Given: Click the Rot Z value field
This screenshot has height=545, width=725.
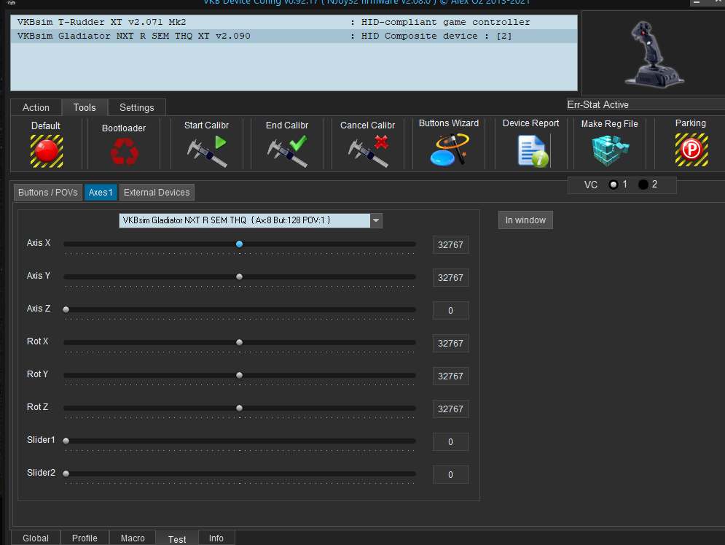Looking at the screenshot, I should [x=451, y=409].
